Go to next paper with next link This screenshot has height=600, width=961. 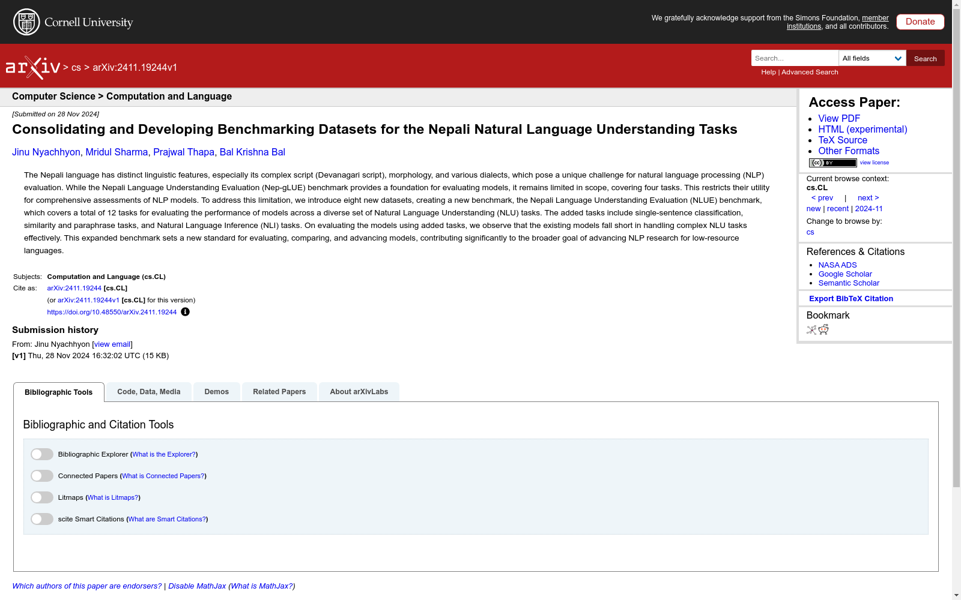pyautogui.click(x=869, y=198)
